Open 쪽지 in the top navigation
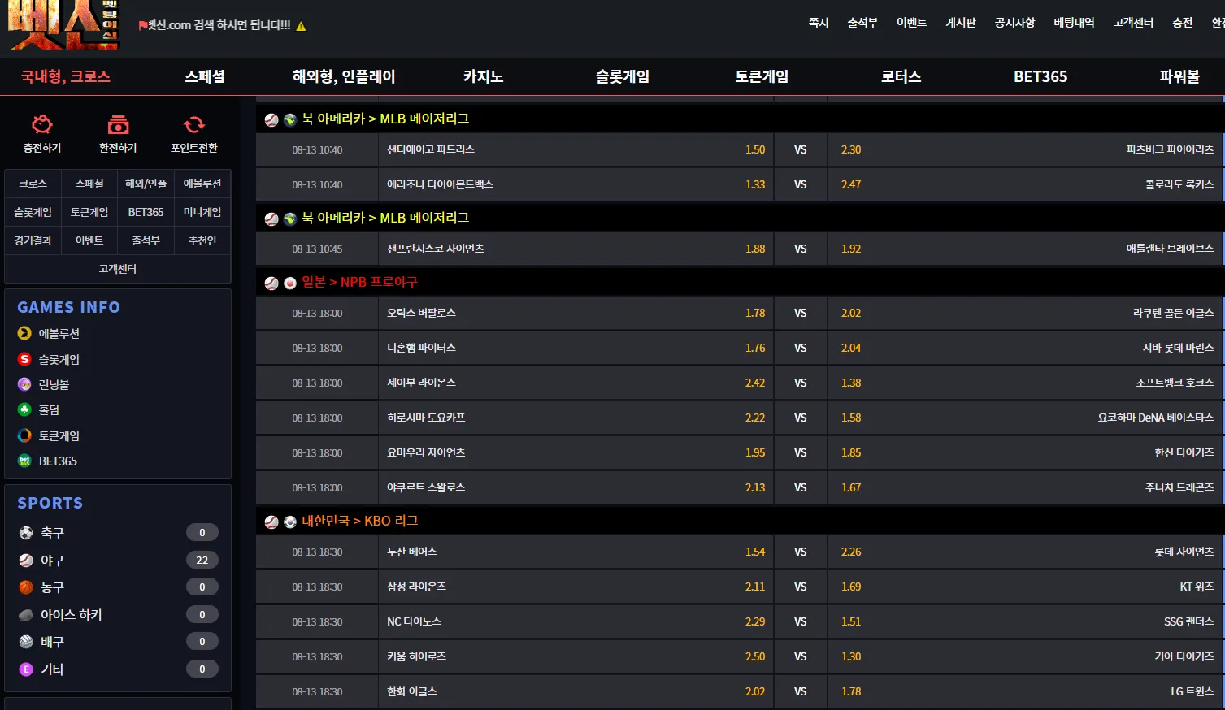Viewport: 1225px width, 710px height. (x=819, y=23)
